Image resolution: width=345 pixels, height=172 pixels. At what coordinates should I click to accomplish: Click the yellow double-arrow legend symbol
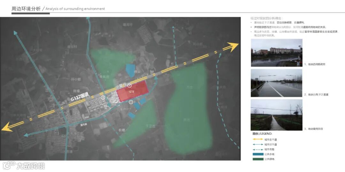258,139
